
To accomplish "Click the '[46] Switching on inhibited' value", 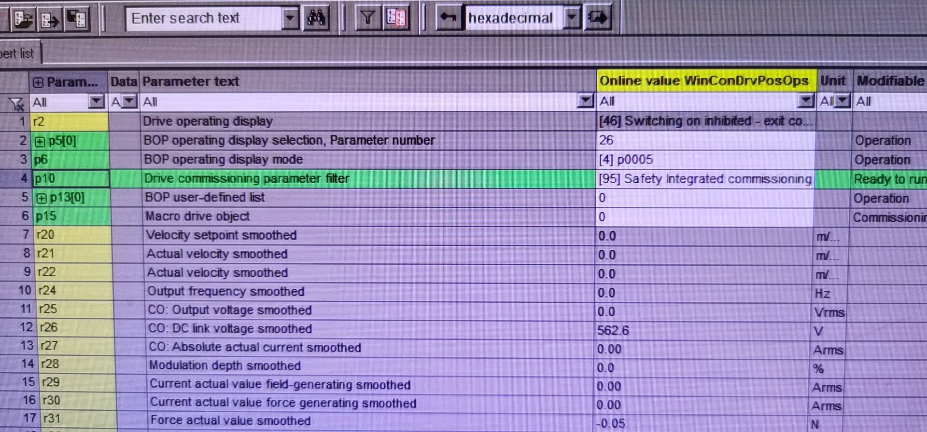I will coord(705,121).
